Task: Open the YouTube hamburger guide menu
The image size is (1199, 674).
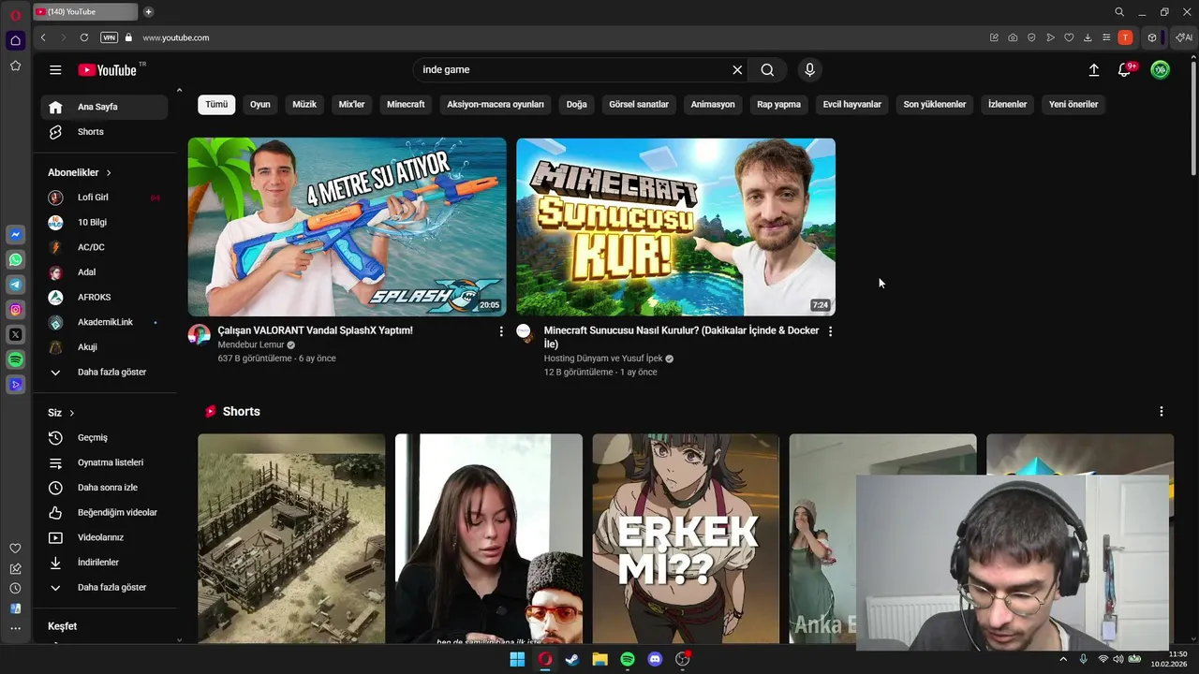Action: coord(55,70)
